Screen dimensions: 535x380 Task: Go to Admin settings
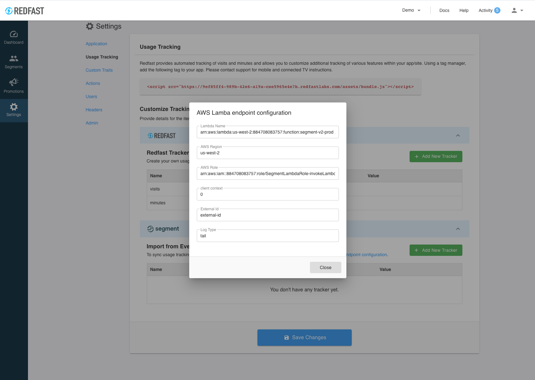point(92,123)
